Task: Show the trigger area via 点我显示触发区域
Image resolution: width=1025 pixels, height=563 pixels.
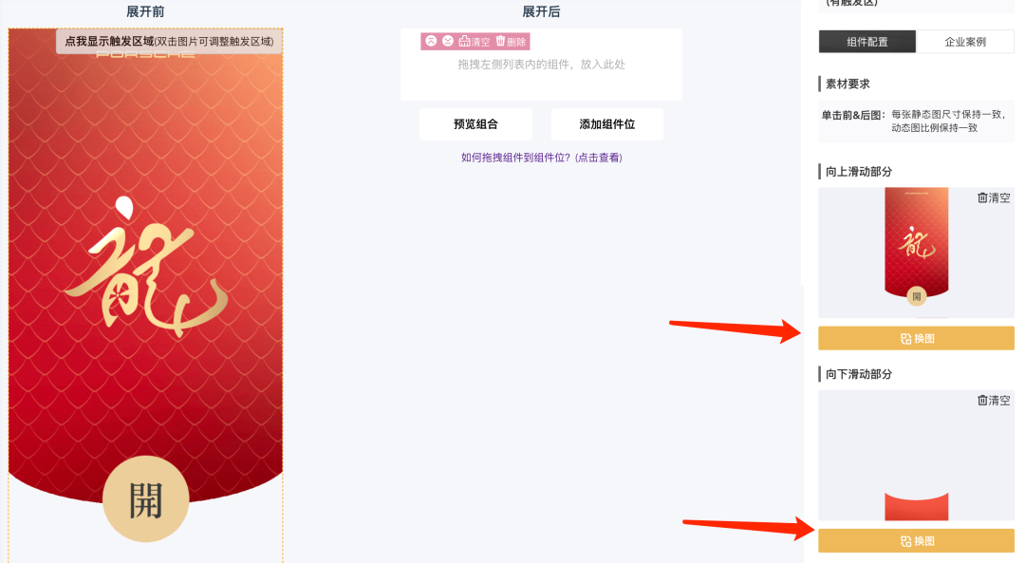Action: pos(169,41)
